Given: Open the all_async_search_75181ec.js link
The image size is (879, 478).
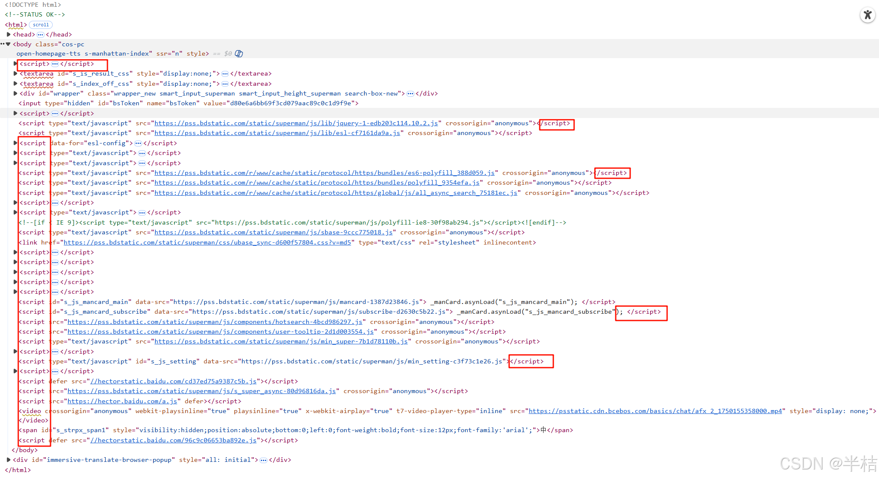Looking at the screenshot, I should coord(336,193).
